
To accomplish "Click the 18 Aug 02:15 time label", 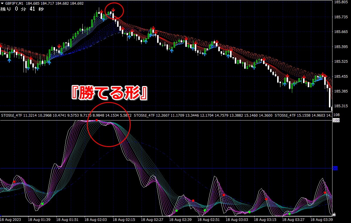I will pos(124,220).
